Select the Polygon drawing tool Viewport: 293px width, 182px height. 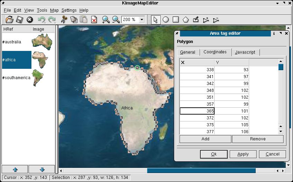pos(186,20)
